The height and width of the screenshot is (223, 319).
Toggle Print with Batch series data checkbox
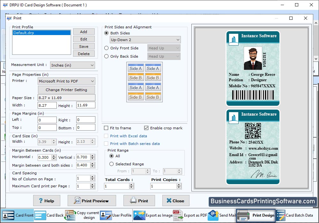point(106,144)
